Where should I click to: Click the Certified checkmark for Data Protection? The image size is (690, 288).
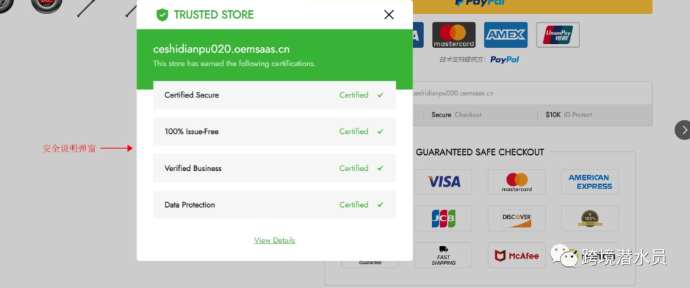coord(380,205)
